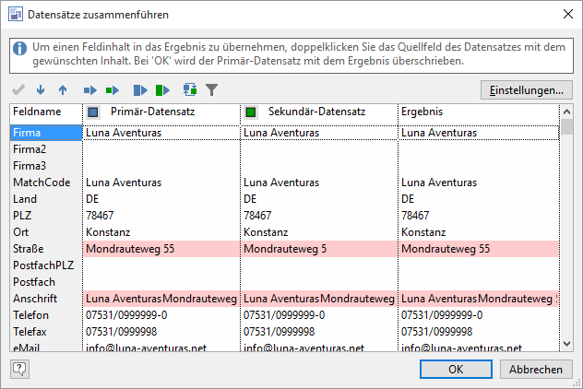This screenshot has height=389, width=583.
Task: Click the large green block-arrow icon
Action: coord(162,90)
